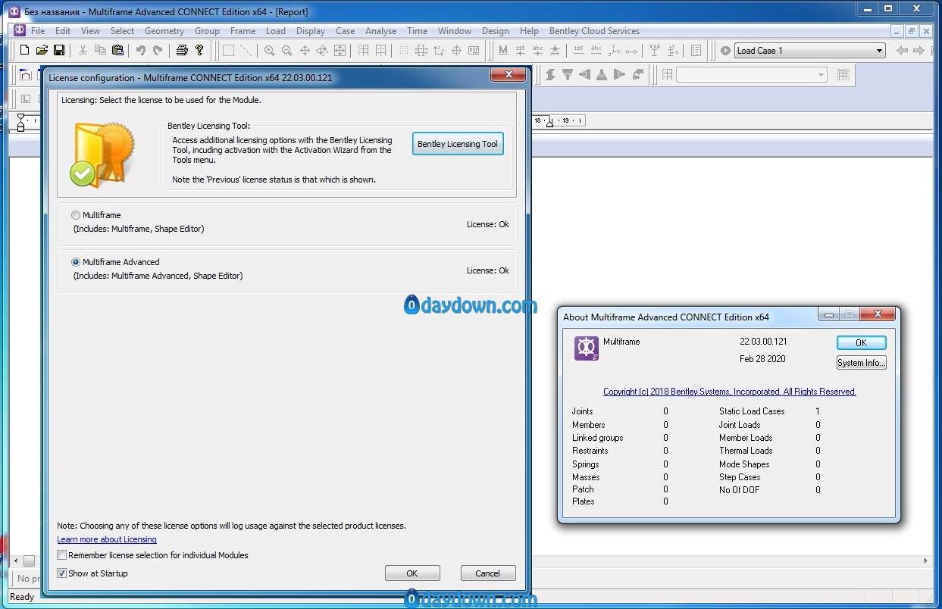Click the Help question mark icon
Image resolution: width=942 pixels, height=609 pixels.
click(x=199, y=51)
